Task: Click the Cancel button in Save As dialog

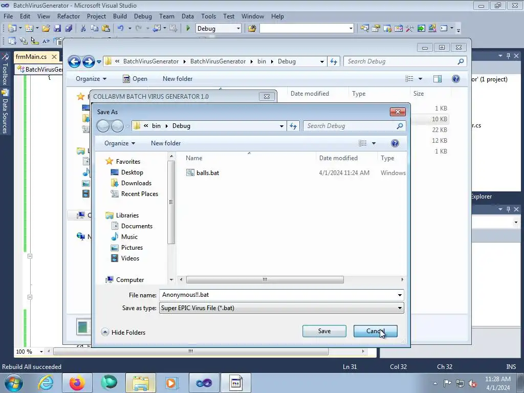Action: pyautogui.click(x=375, y=331)
